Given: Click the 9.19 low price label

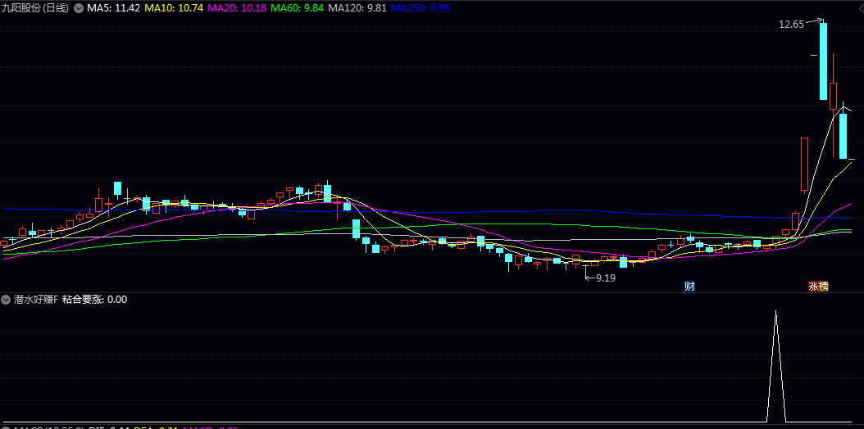Looking at the screenshot, I should tap(606, 278).
